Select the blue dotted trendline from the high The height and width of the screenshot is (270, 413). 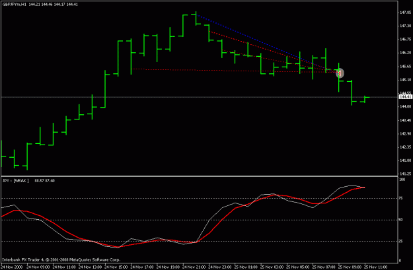pos(266,42)
